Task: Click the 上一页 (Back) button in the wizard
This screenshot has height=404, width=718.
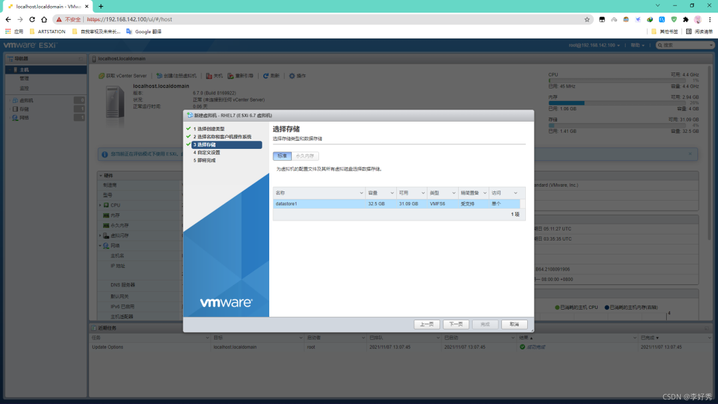Action: [427, 324]
